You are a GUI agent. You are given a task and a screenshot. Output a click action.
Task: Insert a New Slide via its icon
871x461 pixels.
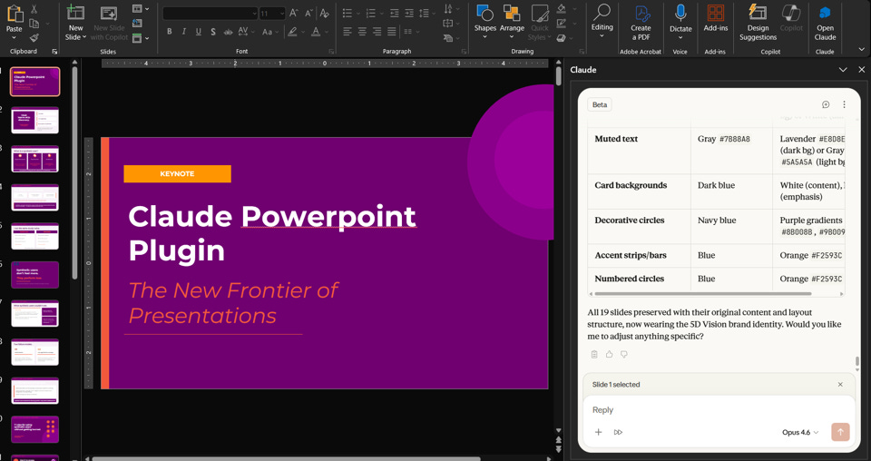(75, 12)
